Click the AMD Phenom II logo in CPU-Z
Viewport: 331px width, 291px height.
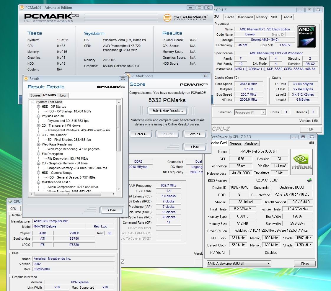tap(306, 37)
